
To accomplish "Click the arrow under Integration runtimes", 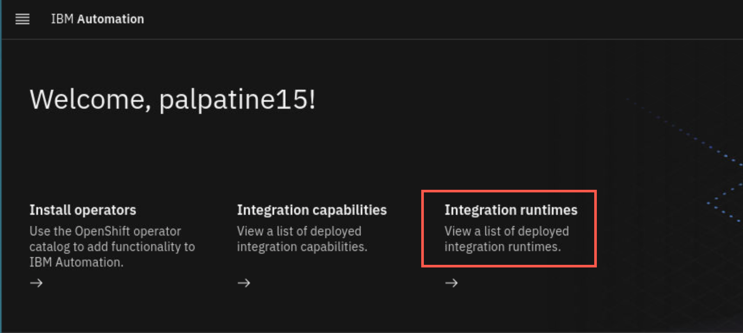I will (x=452, y=283).
